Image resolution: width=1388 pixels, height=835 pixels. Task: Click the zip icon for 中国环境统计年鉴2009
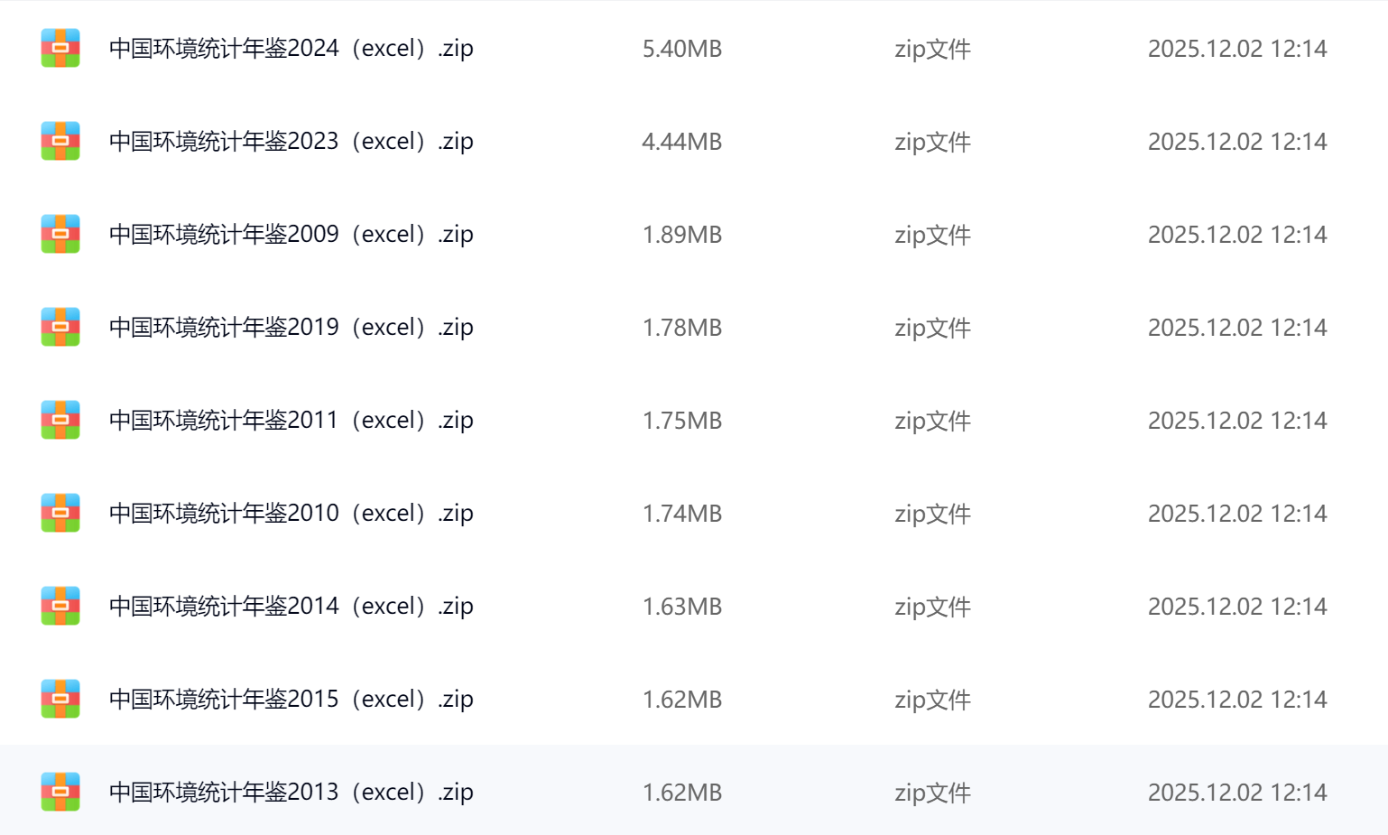click(x=60, y=234)
